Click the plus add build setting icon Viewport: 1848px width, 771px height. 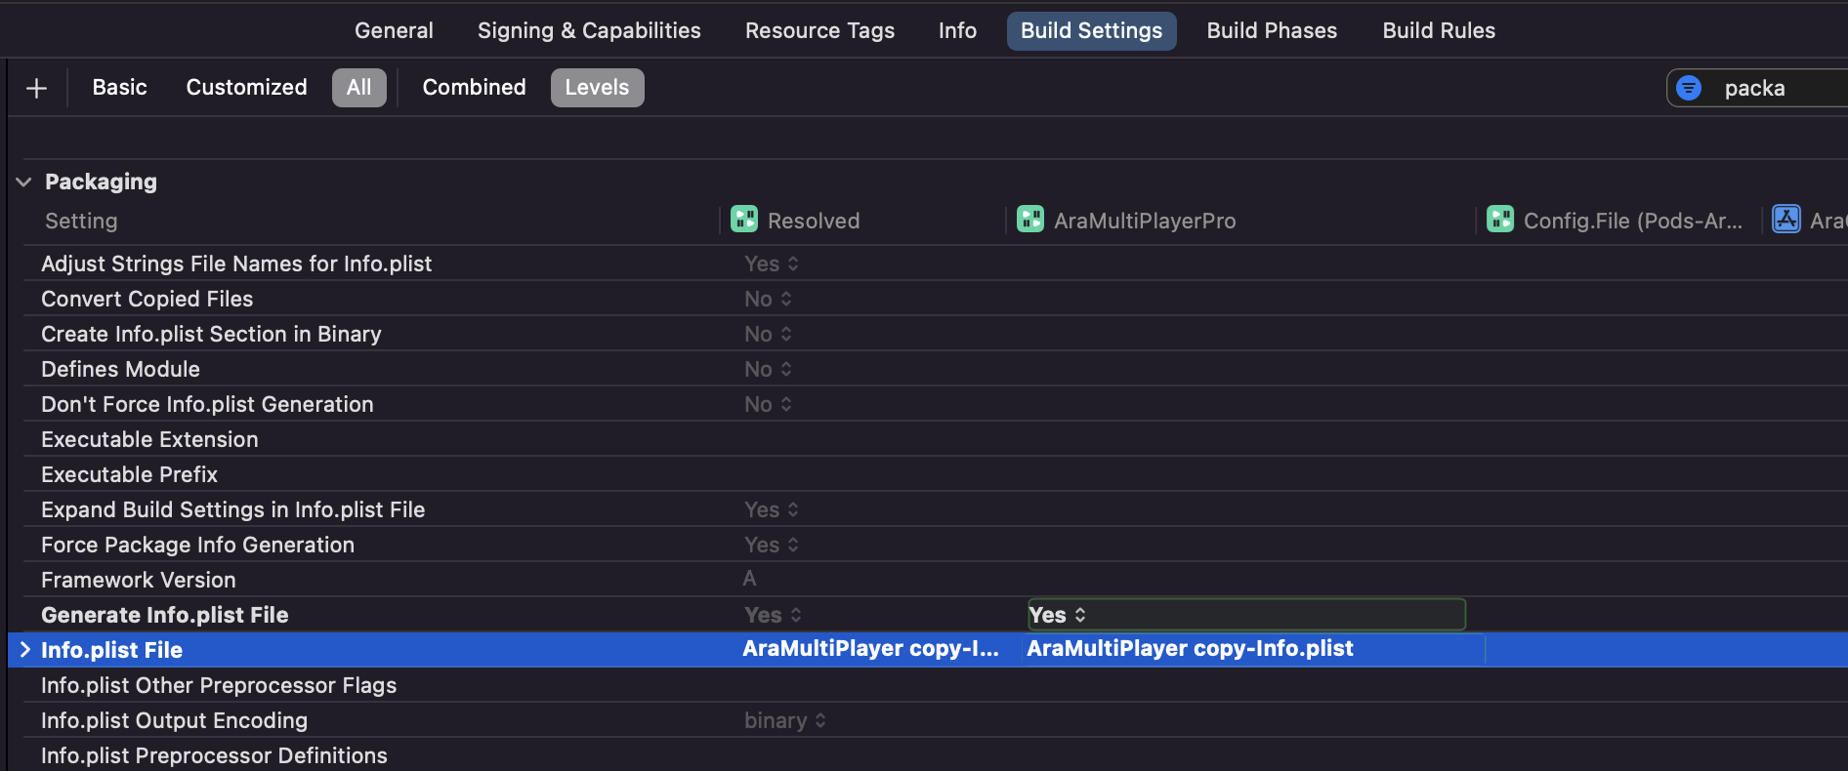click(36, 88)
